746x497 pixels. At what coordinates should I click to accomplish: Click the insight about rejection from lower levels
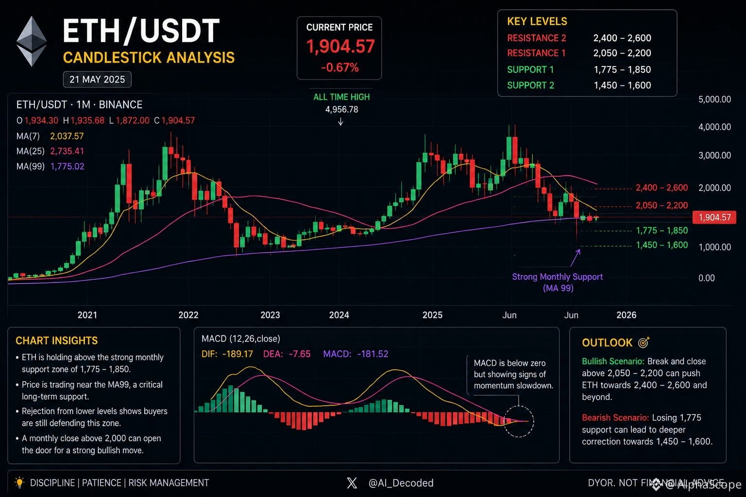92,417
